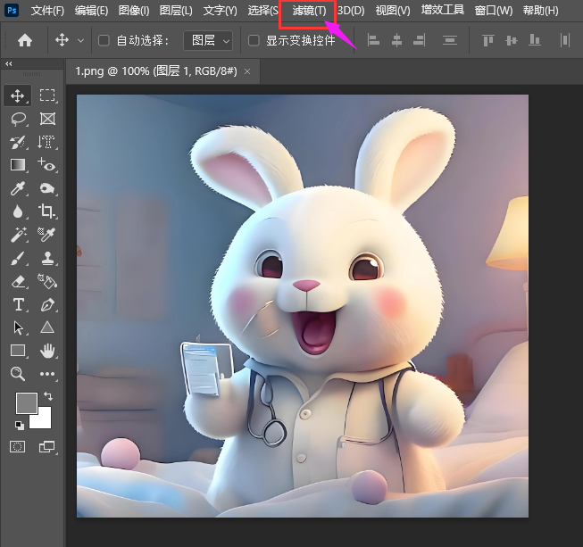Select the Type (T) tool
Viewport: 583px width, 547px height.
pos(18,304)
